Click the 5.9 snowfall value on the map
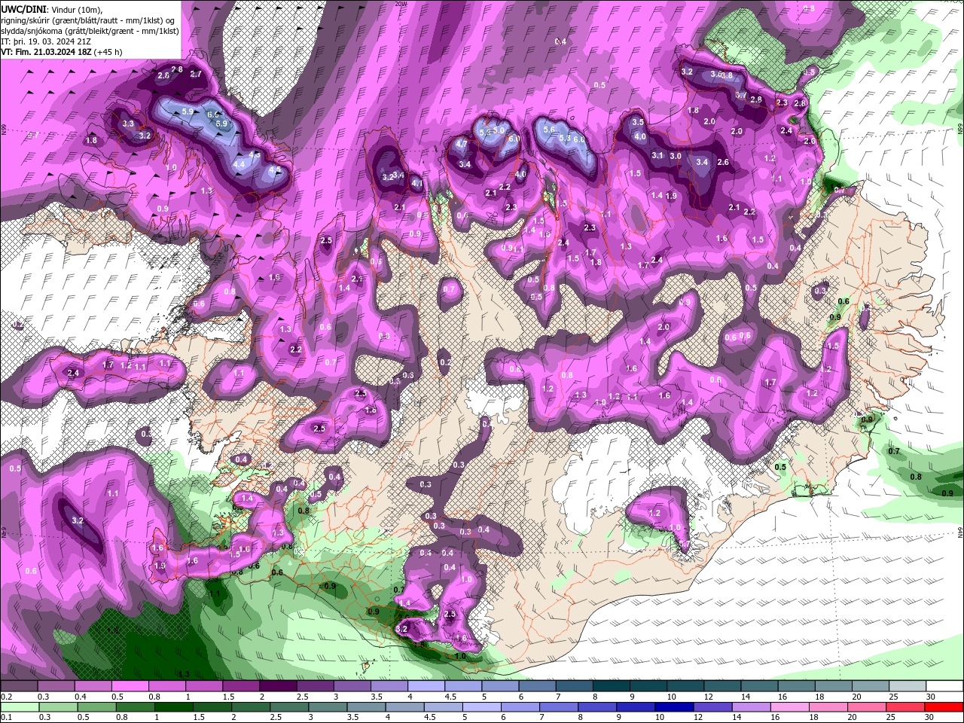Screen dimensions: 964x723 (188, 111)
